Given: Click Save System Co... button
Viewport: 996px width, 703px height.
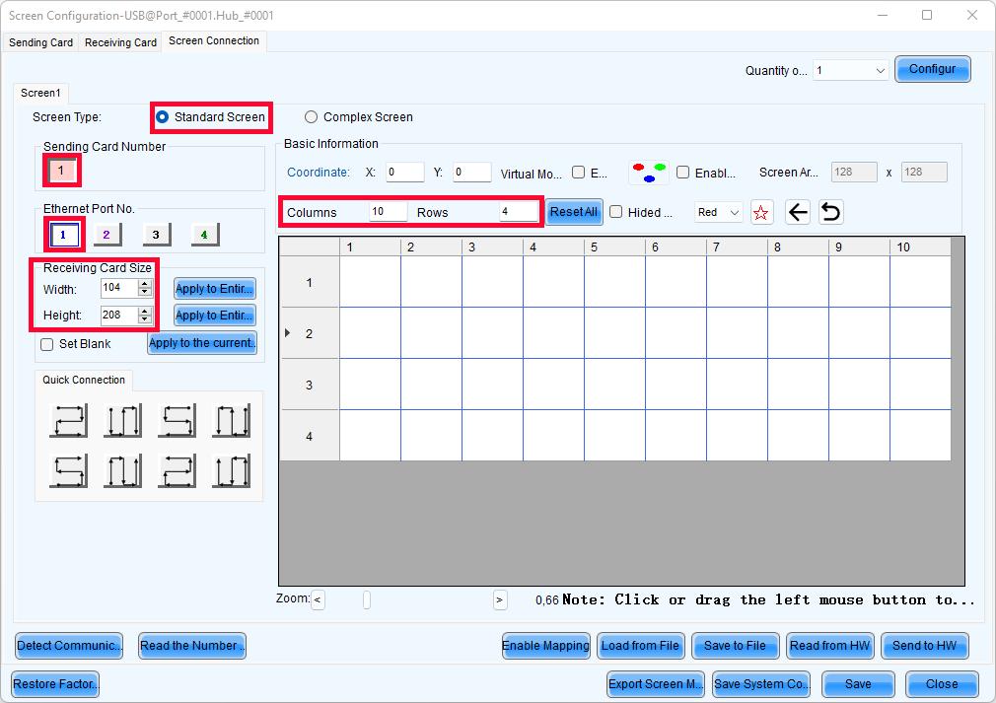Looking at the screenshot, I should tap(761, 684).
